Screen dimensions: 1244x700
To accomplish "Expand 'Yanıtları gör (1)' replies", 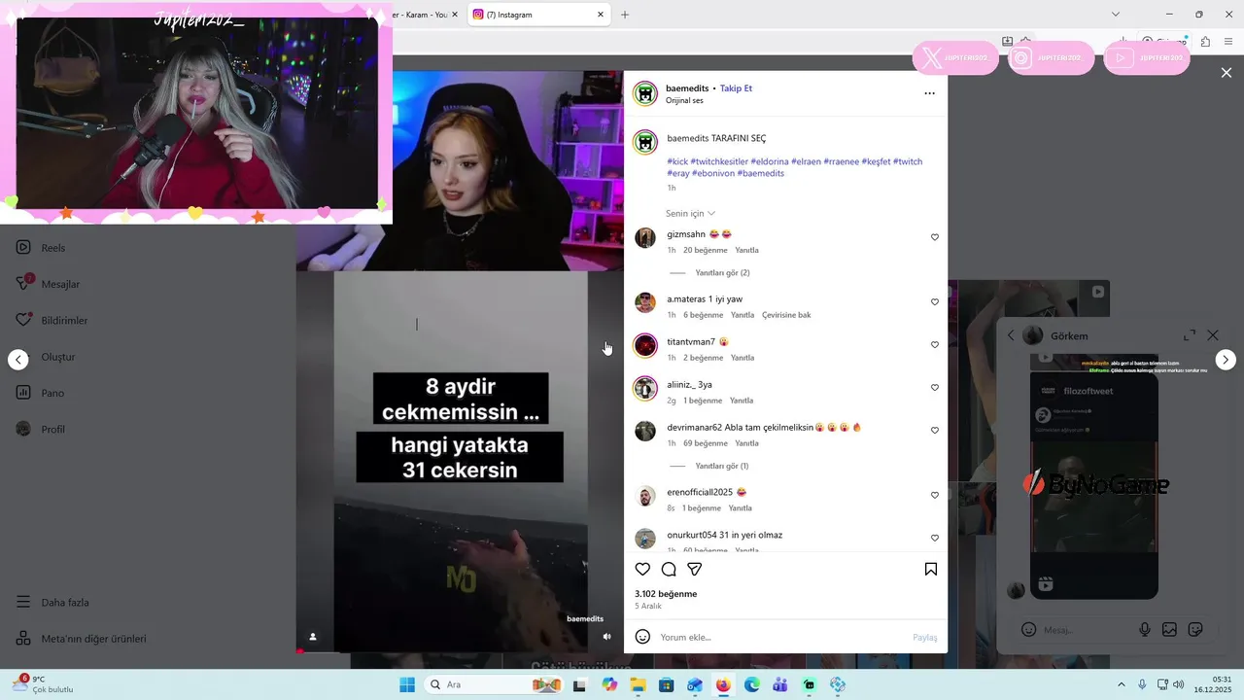I will (x=722, y=467).
